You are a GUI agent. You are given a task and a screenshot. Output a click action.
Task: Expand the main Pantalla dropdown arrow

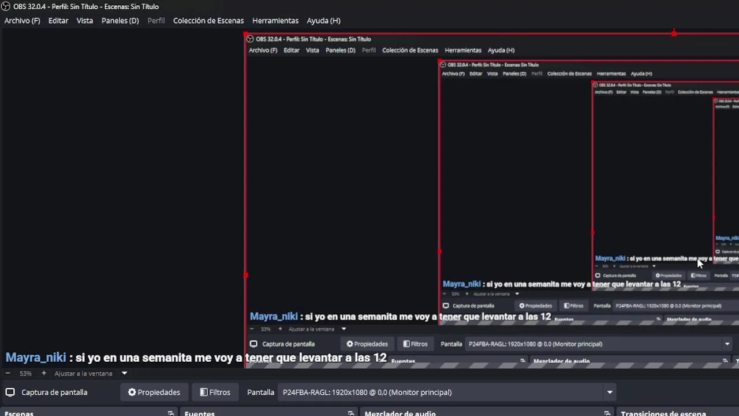610,392
